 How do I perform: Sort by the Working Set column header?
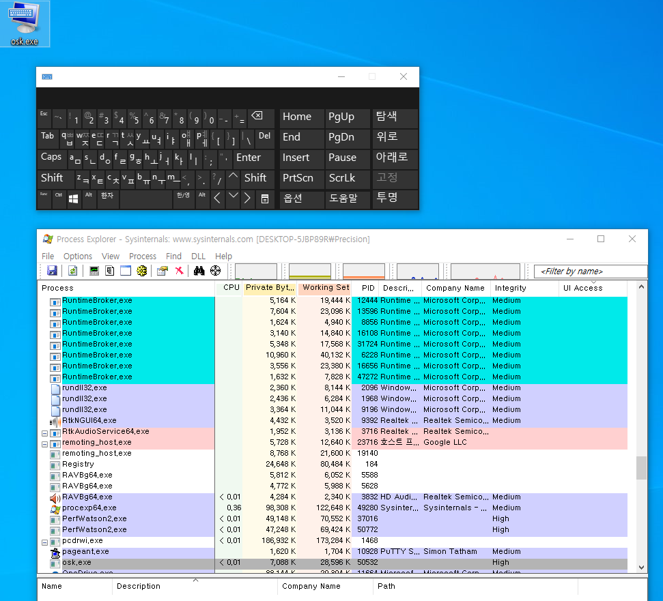pyautogui.click(x=326, y=288)
